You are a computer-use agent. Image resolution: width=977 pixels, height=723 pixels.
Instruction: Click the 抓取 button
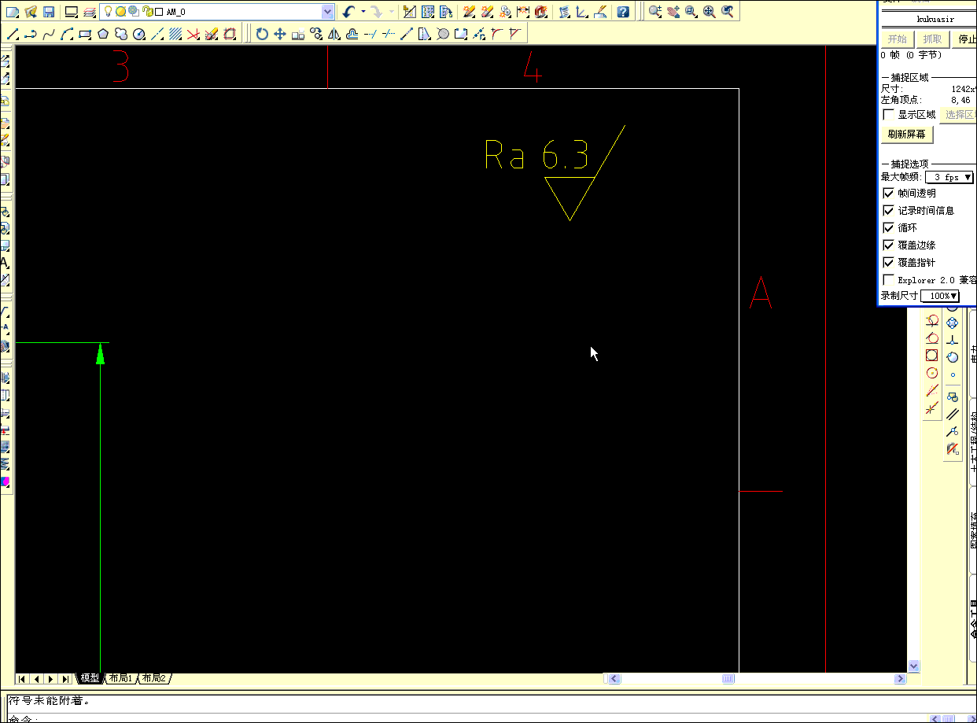(933, 39)
